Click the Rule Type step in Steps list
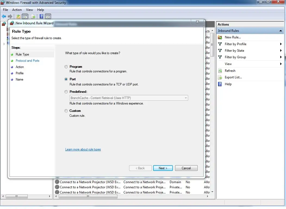Image resolution: width=286 pixels, height=209 pixels. tap(23, 54)
